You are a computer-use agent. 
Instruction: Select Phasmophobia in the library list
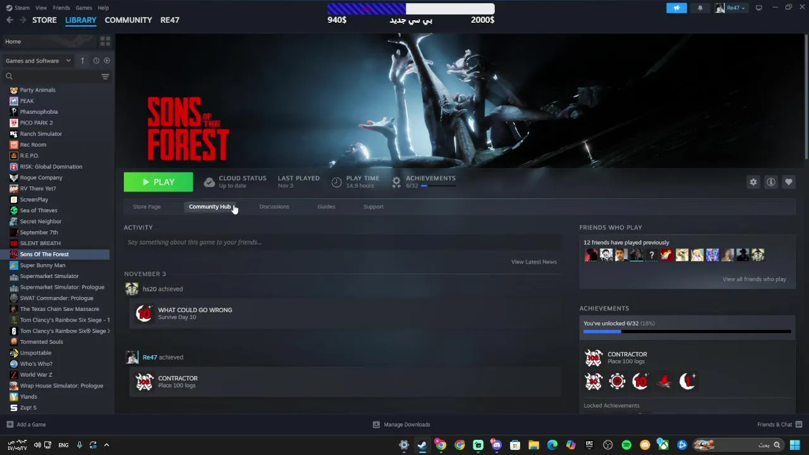click(39, 112)
